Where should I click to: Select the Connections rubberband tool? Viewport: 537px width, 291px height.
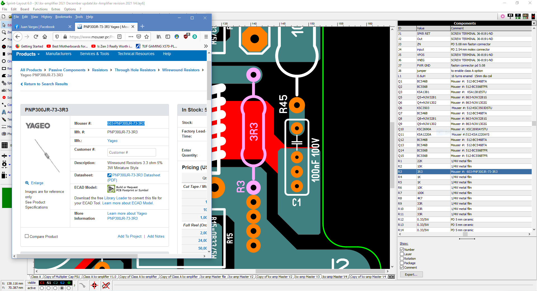pos(6,105)
